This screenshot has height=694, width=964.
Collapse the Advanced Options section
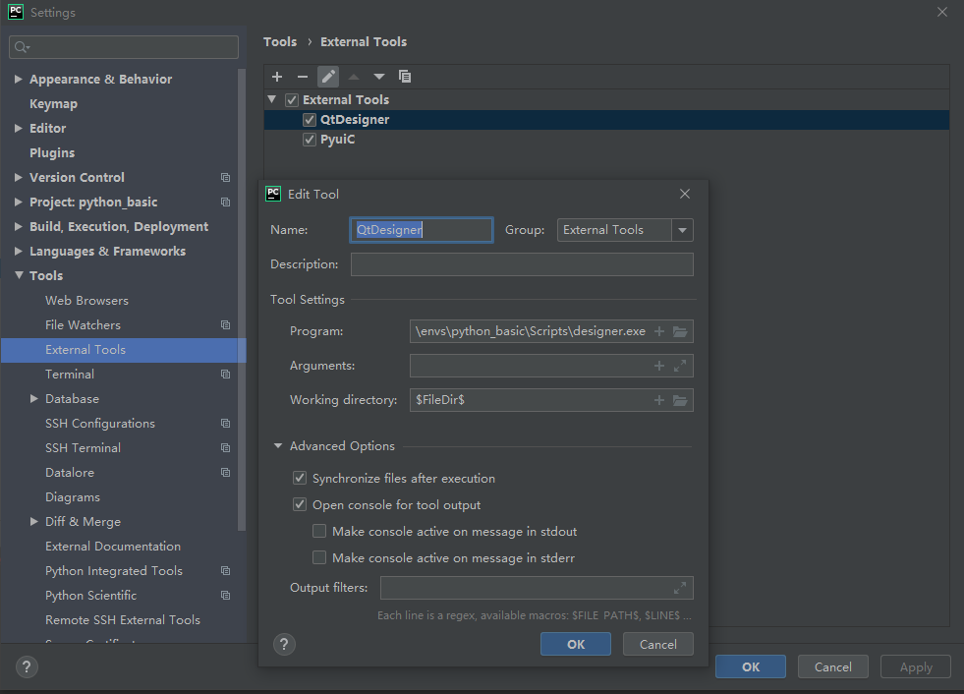coord(277,445)
